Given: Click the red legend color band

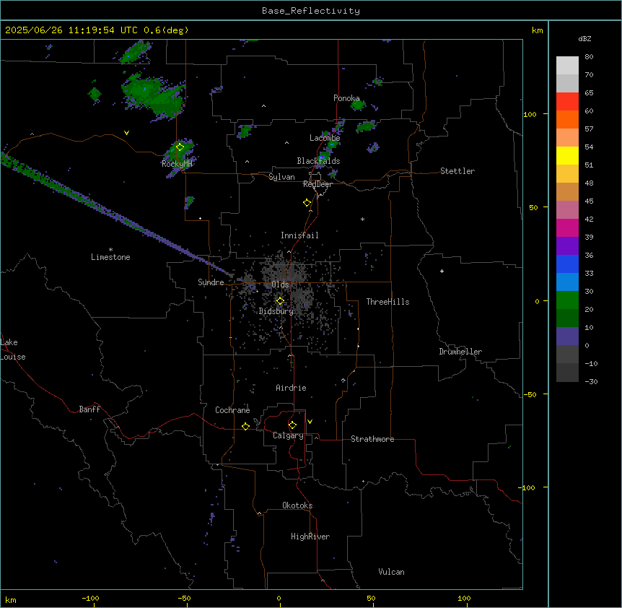Looking at the screenshot, I should [x=567, y=101].
